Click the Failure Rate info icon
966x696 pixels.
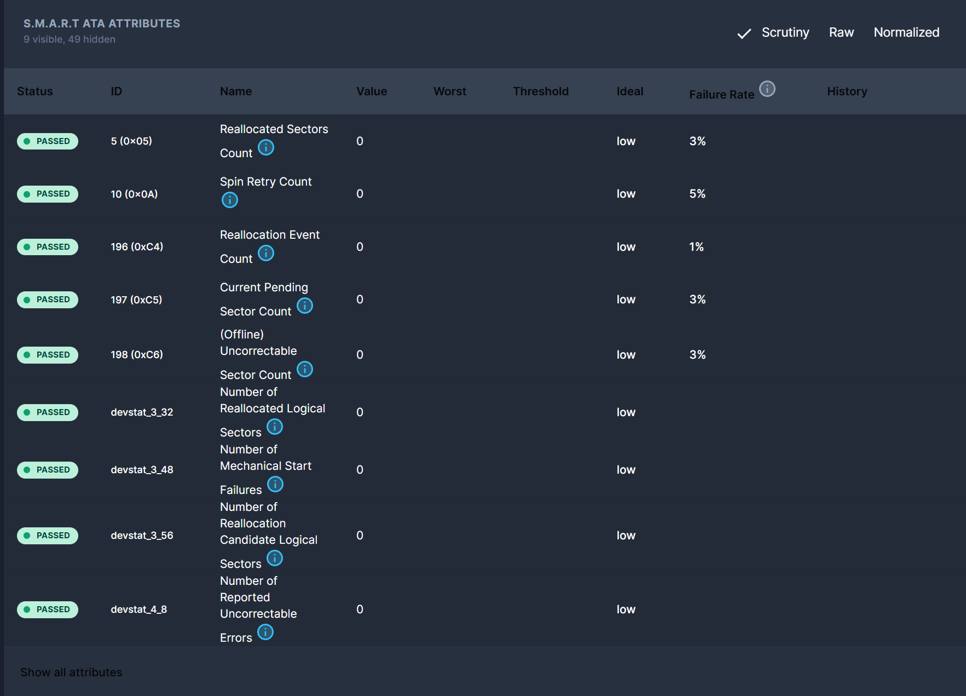tap(767, 89)
